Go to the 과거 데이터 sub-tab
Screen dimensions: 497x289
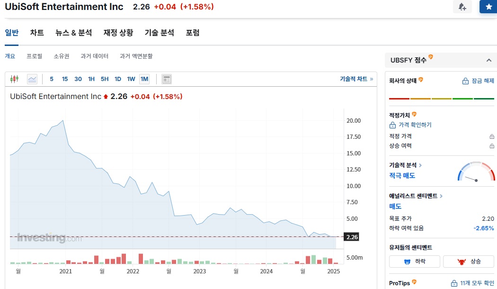[95, 56]
